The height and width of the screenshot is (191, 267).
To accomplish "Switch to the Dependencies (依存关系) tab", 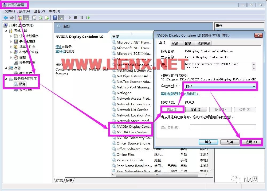I will [x=204, y=43].
